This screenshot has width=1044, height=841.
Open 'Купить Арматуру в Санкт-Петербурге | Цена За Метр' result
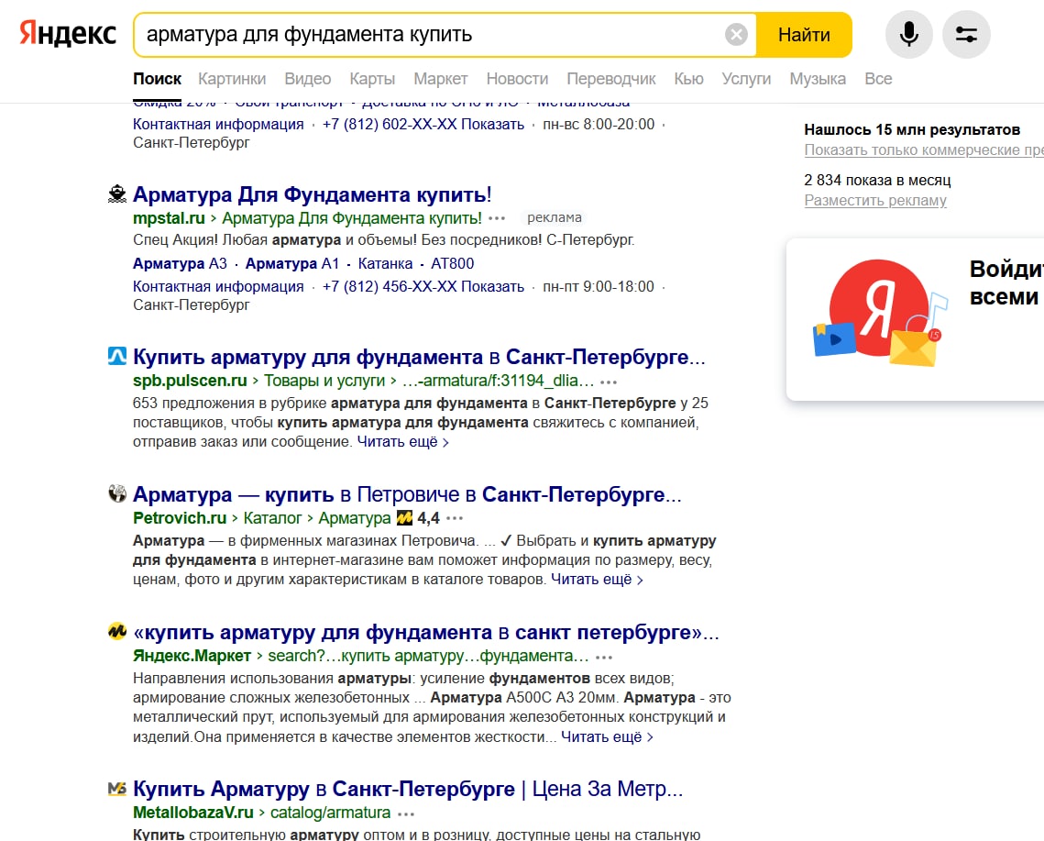[408, 789]
